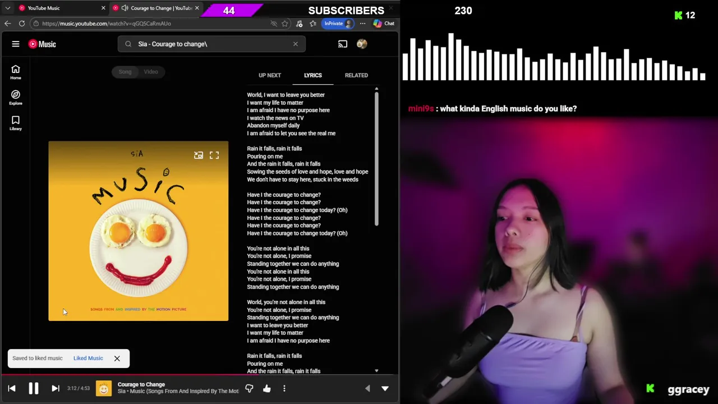The image size is (718, 404).
Task: Click the Courage to Change thumbnail in player bar
Action: click(103, 388)
